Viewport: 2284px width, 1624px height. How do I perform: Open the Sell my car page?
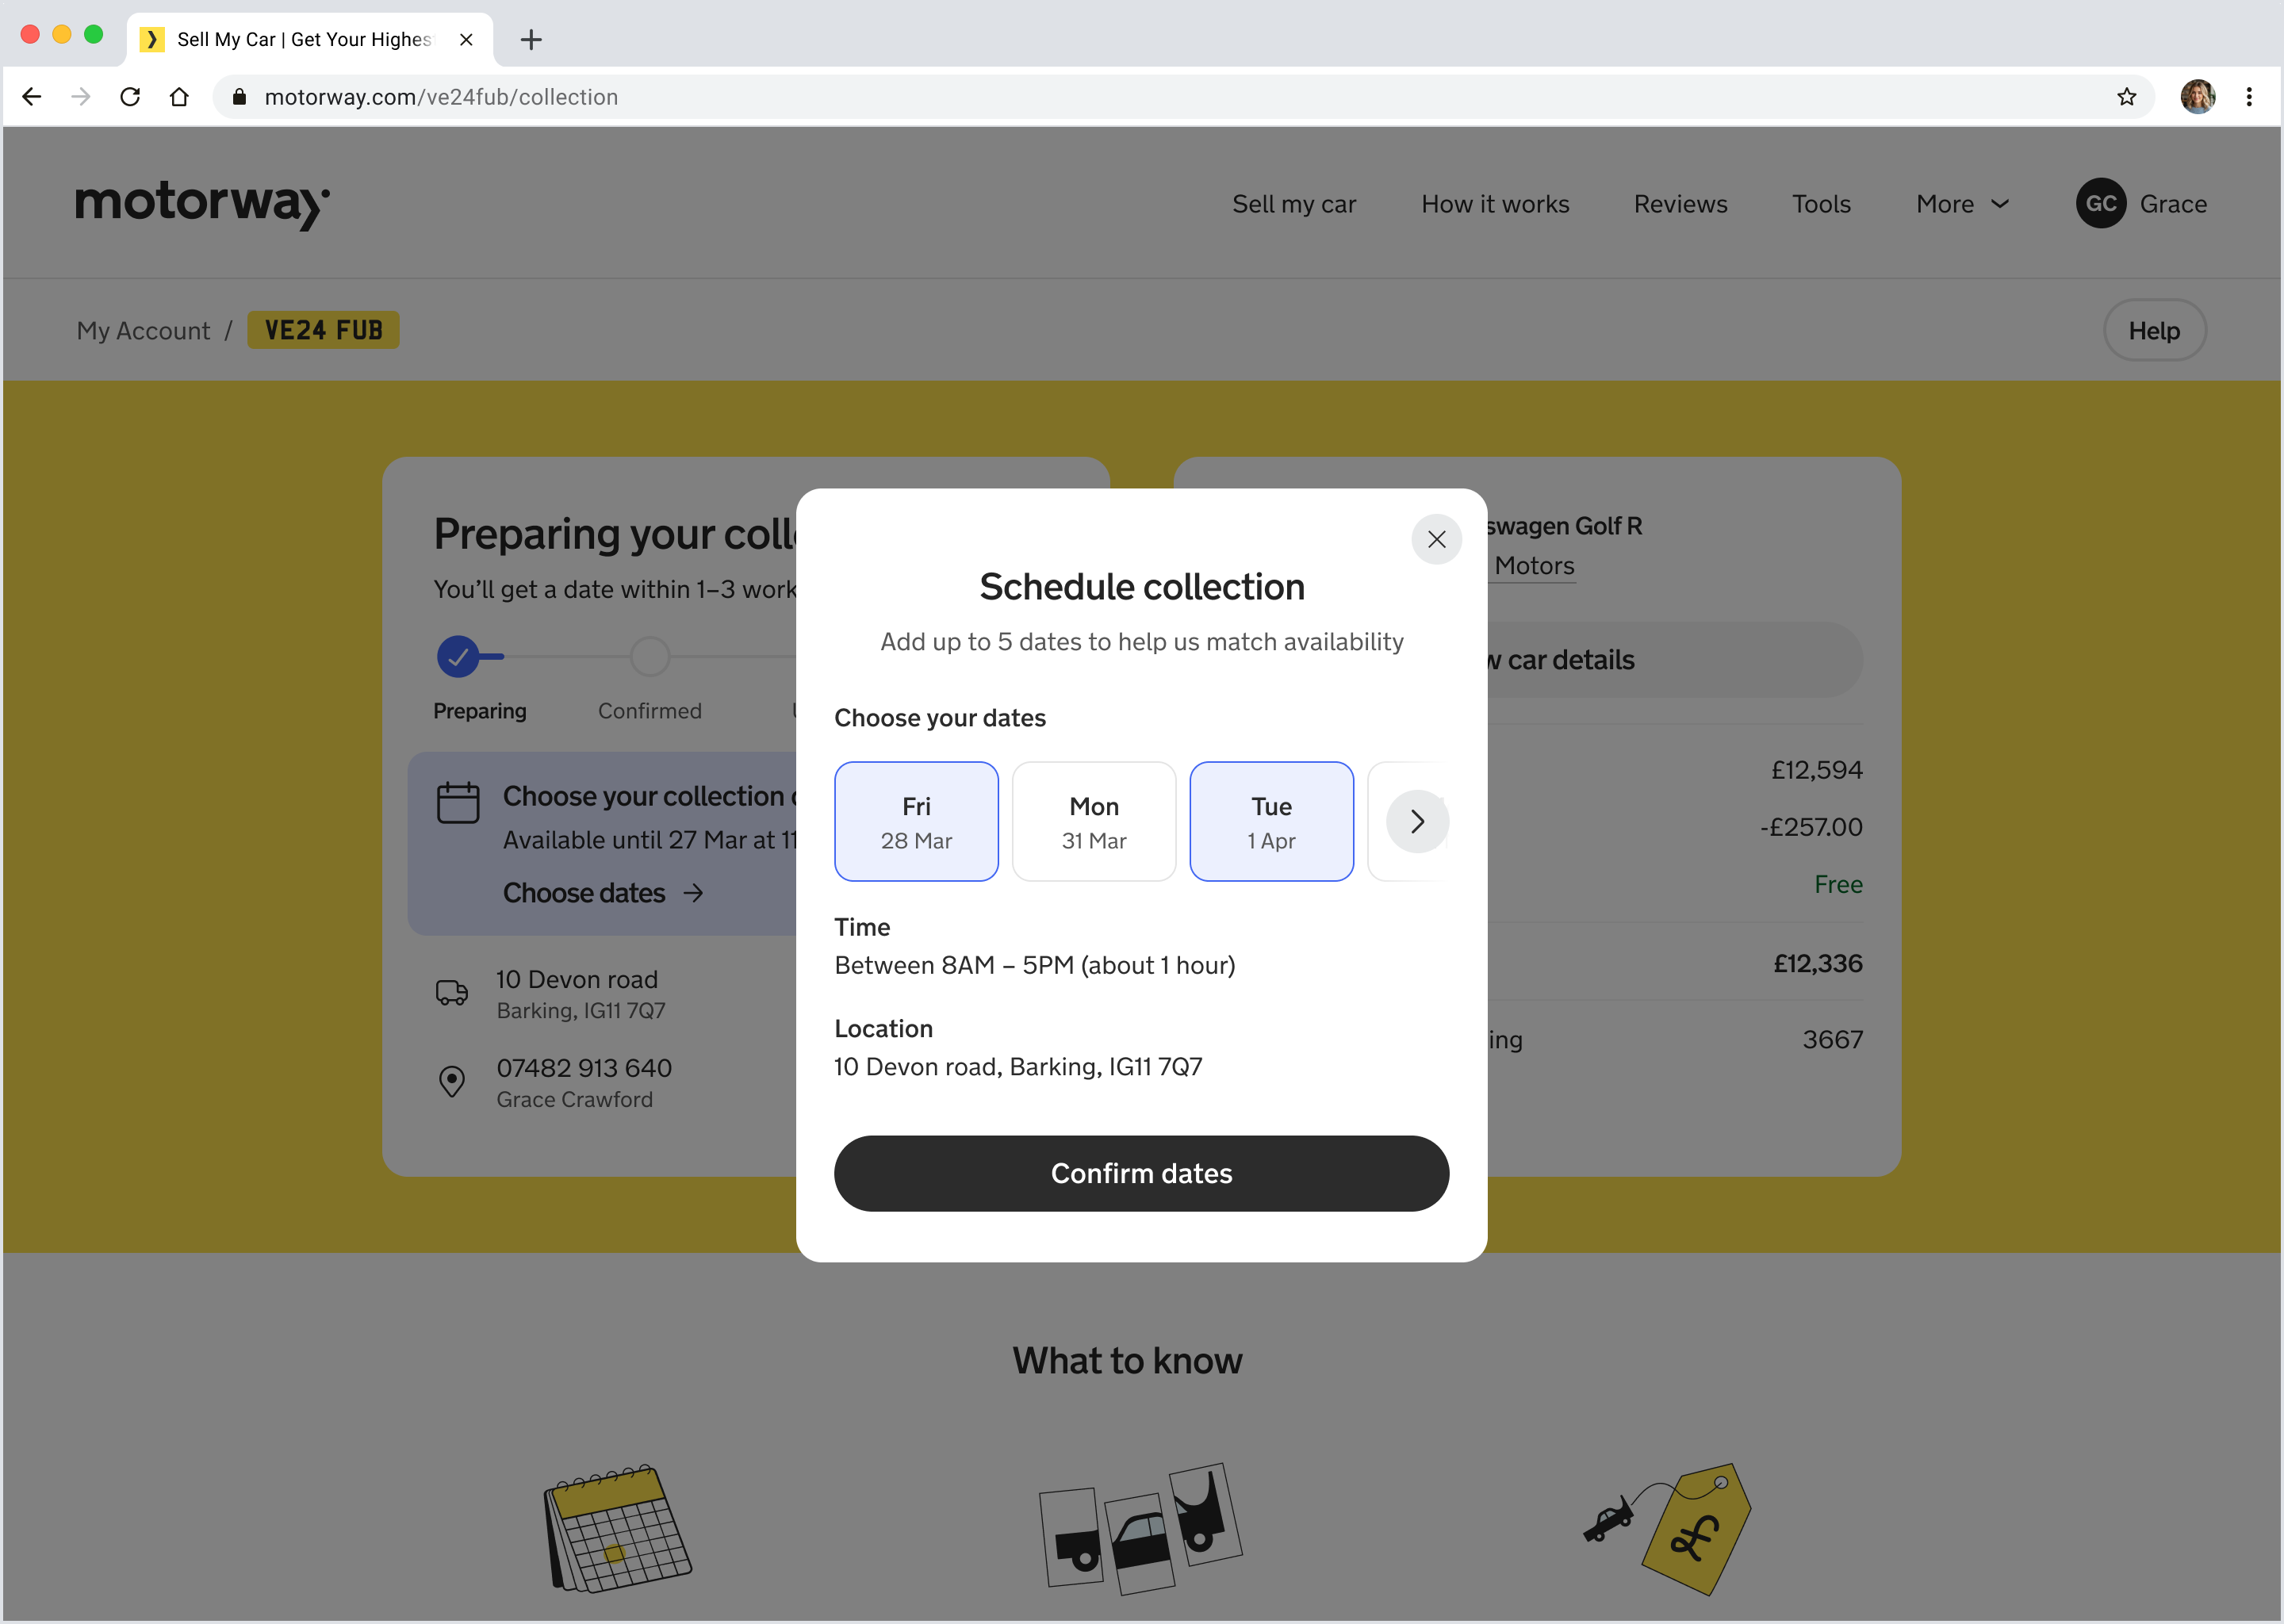point(1293,204)
